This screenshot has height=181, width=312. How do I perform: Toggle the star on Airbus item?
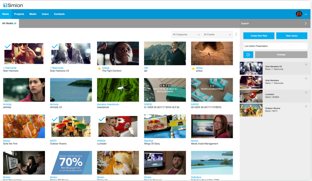(193, 69)
